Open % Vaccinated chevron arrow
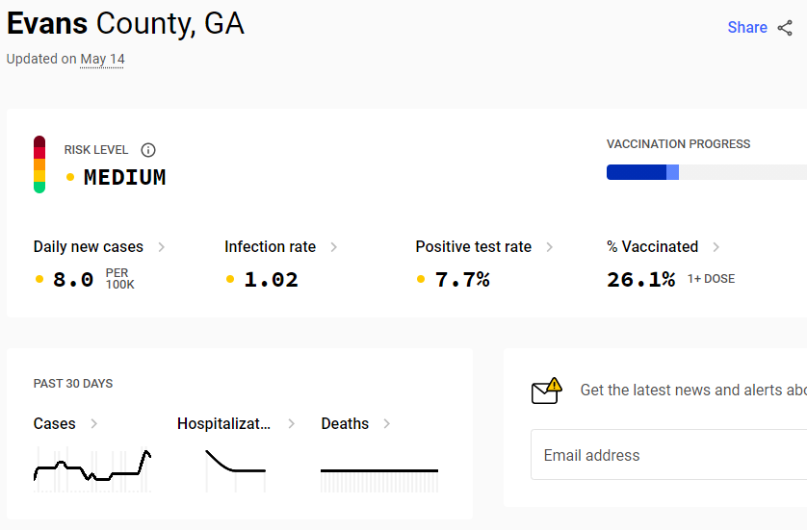 pos(716,247)
